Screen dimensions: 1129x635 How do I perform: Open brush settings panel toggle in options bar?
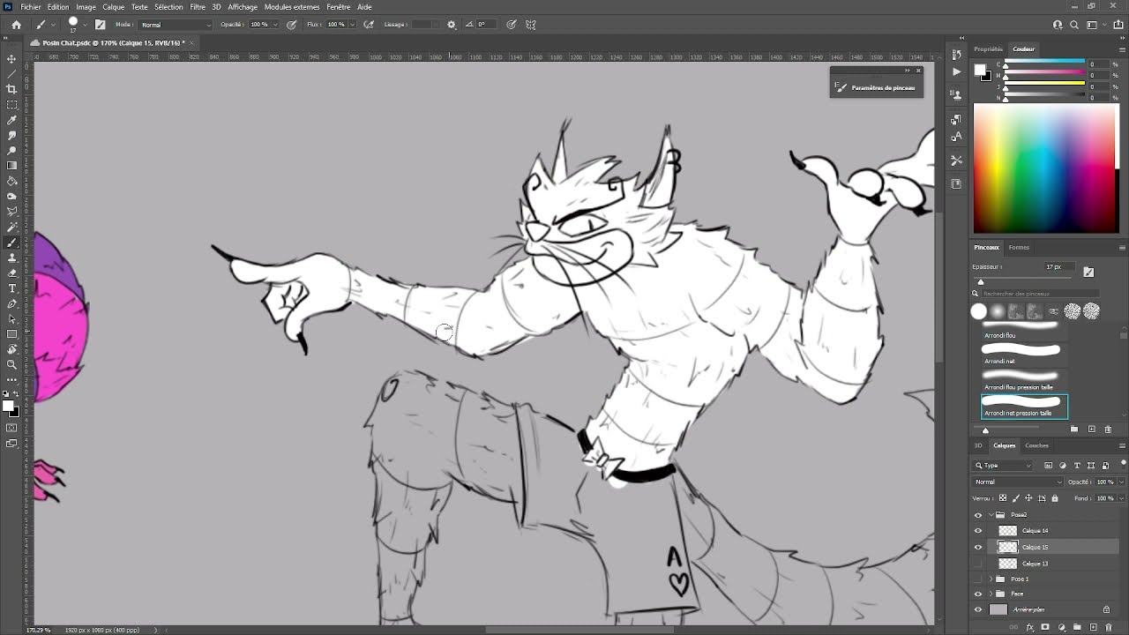point(100,25)
